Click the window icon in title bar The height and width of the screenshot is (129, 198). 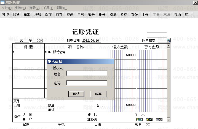pyautogui.click(x=2, y=2)
